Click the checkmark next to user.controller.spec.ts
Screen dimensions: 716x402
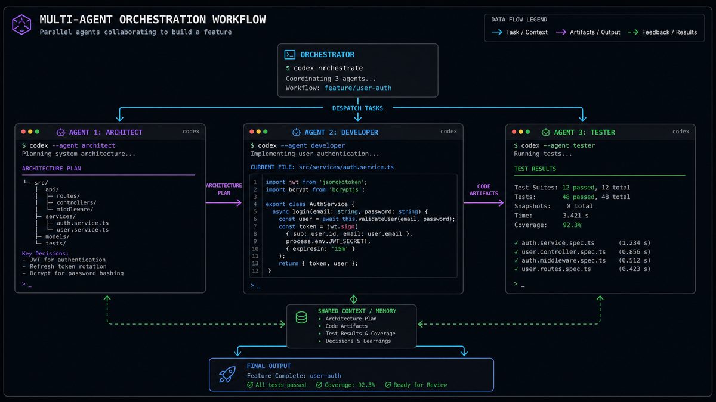(517, 252)
